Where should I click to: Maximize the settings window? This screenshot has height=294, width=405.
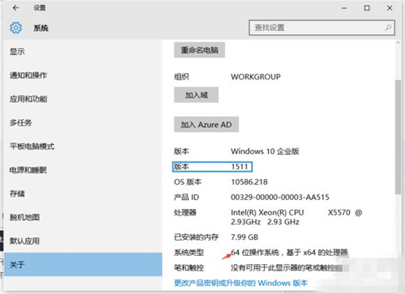coord(367,8)
